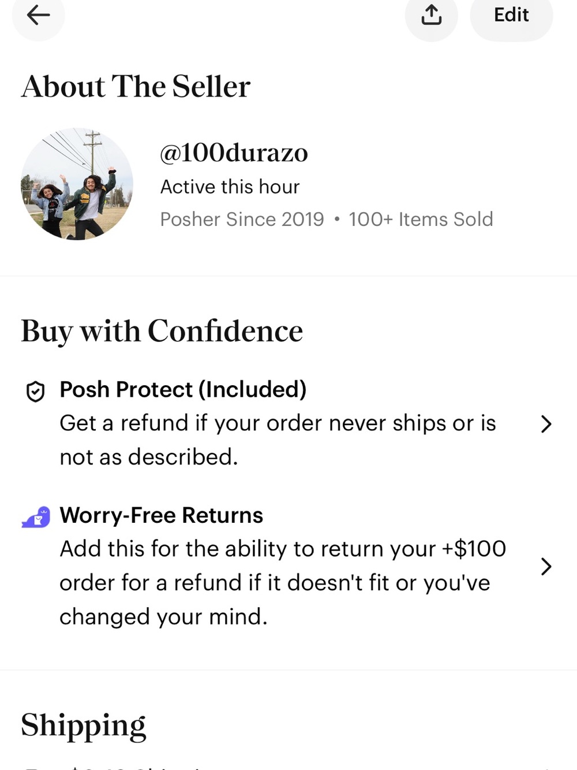
Task: Tap the back arrow icon
Action: click(x=38, y=15)
